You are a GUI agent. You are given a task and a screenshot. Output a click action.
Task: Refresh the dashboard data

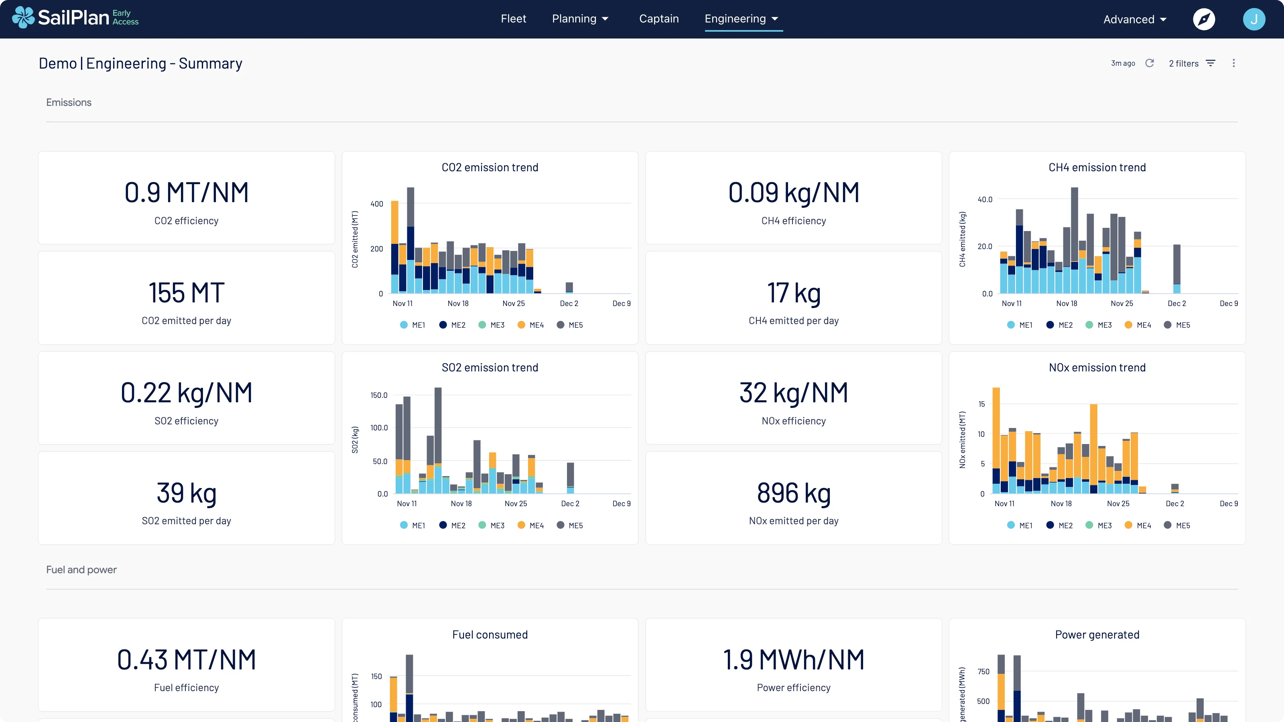[1150, 63]
